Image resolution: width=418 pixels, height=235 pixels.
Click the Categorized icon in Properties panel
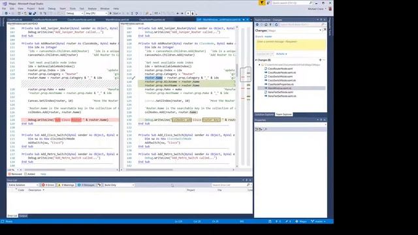tap(257, 129)
